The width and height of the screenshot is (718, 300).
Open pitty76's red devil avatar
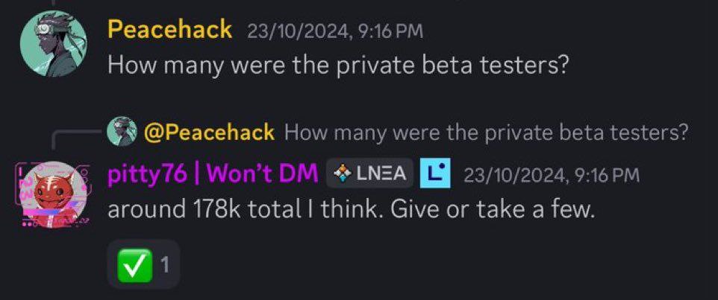(53, 194)
